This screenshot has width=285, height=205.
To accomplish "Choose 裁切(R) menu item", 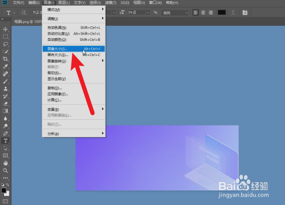I will [73, 73].
